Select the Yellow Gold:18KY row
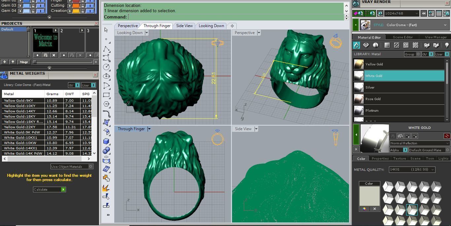 47,116
